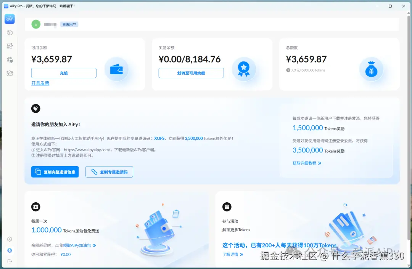This screenshot has width=412, height=269.
Task: Open the settings gear in sidebar
Action: point(10,239)
